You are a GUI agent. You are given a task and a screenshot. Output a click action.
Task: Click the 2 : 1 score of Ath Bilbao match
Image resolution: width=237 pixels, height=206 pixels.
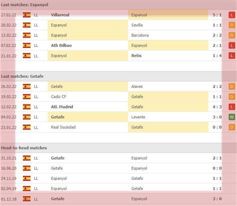(x=217, y=45)
